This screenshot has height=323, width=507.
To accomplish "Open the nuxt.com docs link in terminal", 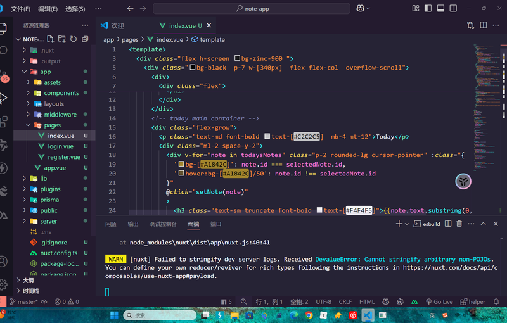I will point(450,267).
